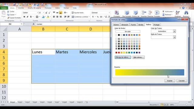Click the highlighted bottom align icon
The image size is (194, 109).
61,13
